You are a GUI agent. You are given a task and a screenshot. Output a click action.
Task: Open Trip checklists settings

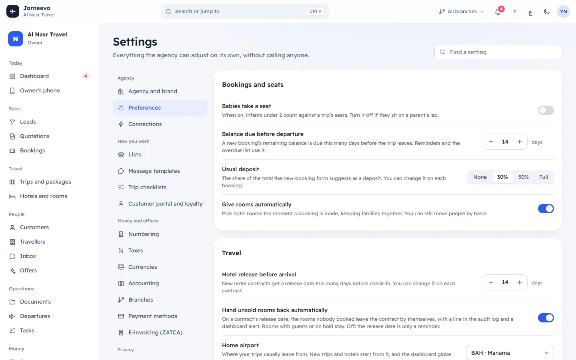160,187
